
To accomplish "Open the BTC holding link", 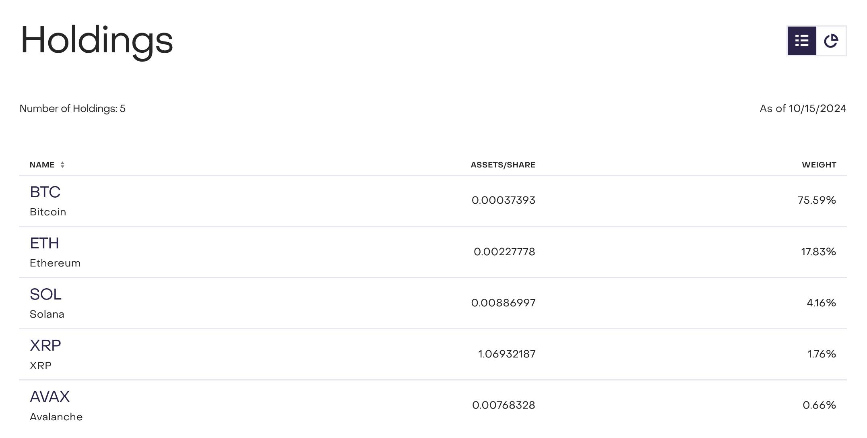I will point(45,192).
